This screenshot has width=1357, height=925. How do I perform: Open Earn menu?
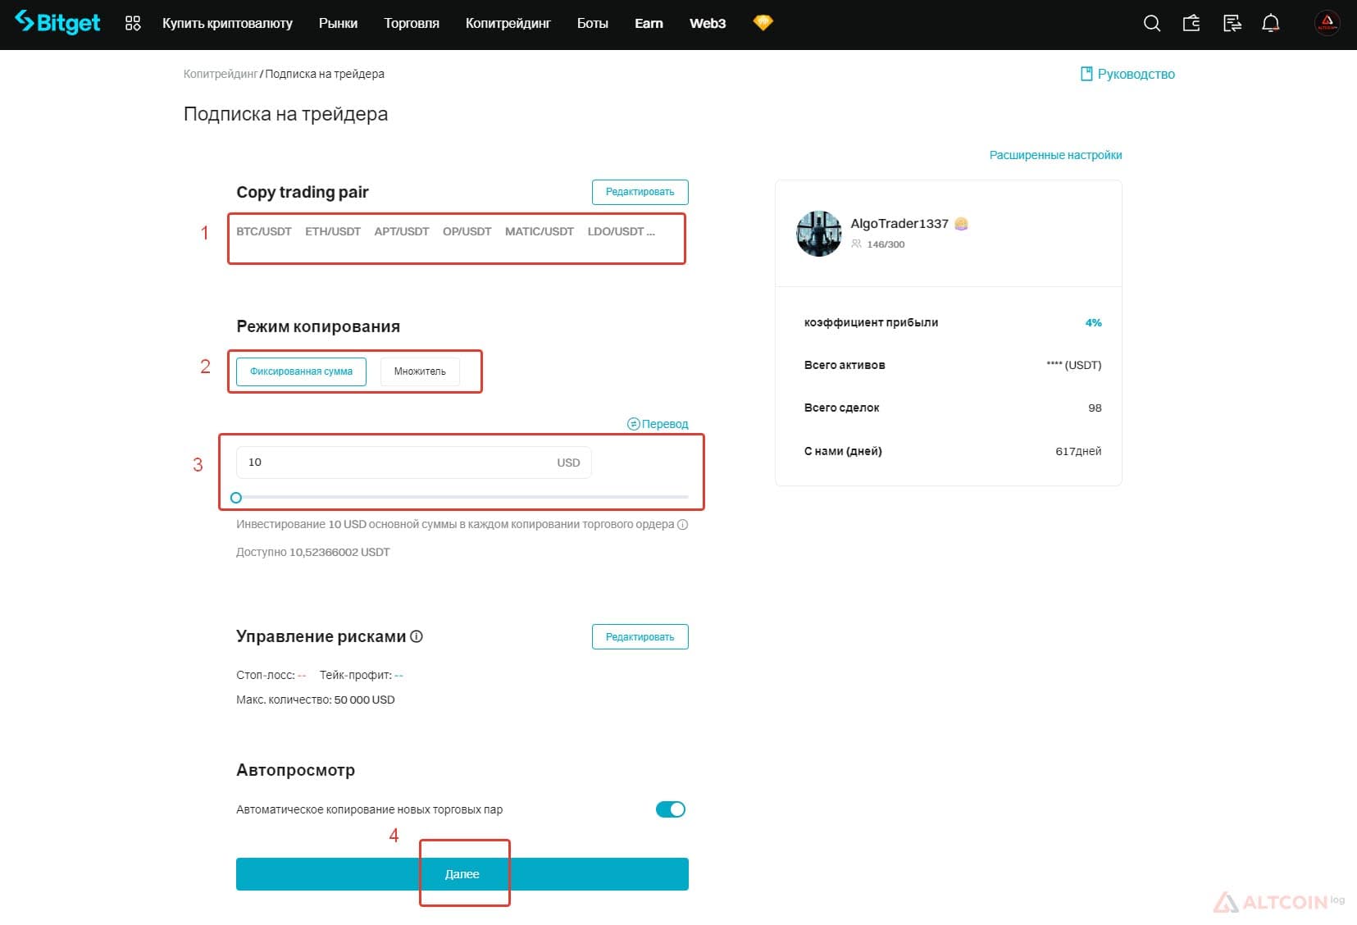click(x=649, y=23)
